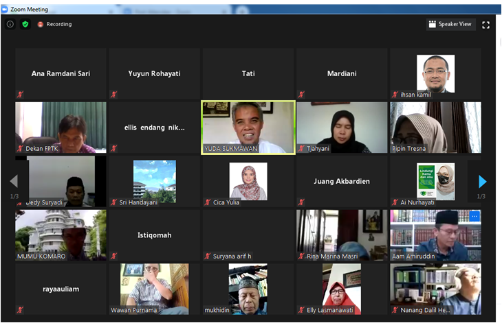Select the Tjahyani video tile

tap(342, 128)
